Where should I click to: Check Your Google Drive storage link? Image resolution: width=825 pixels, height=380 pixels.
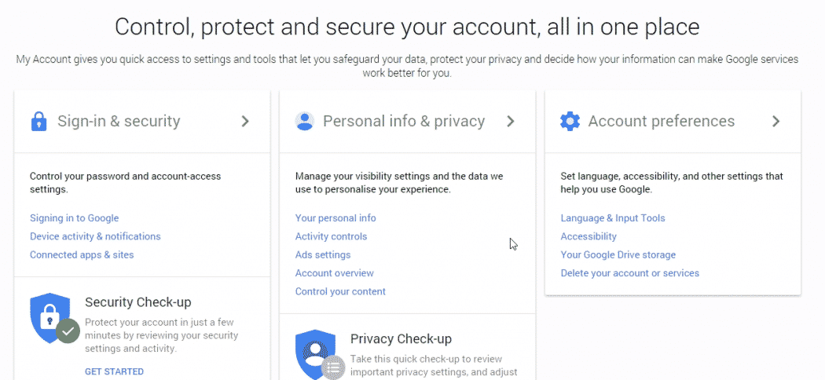618,255
